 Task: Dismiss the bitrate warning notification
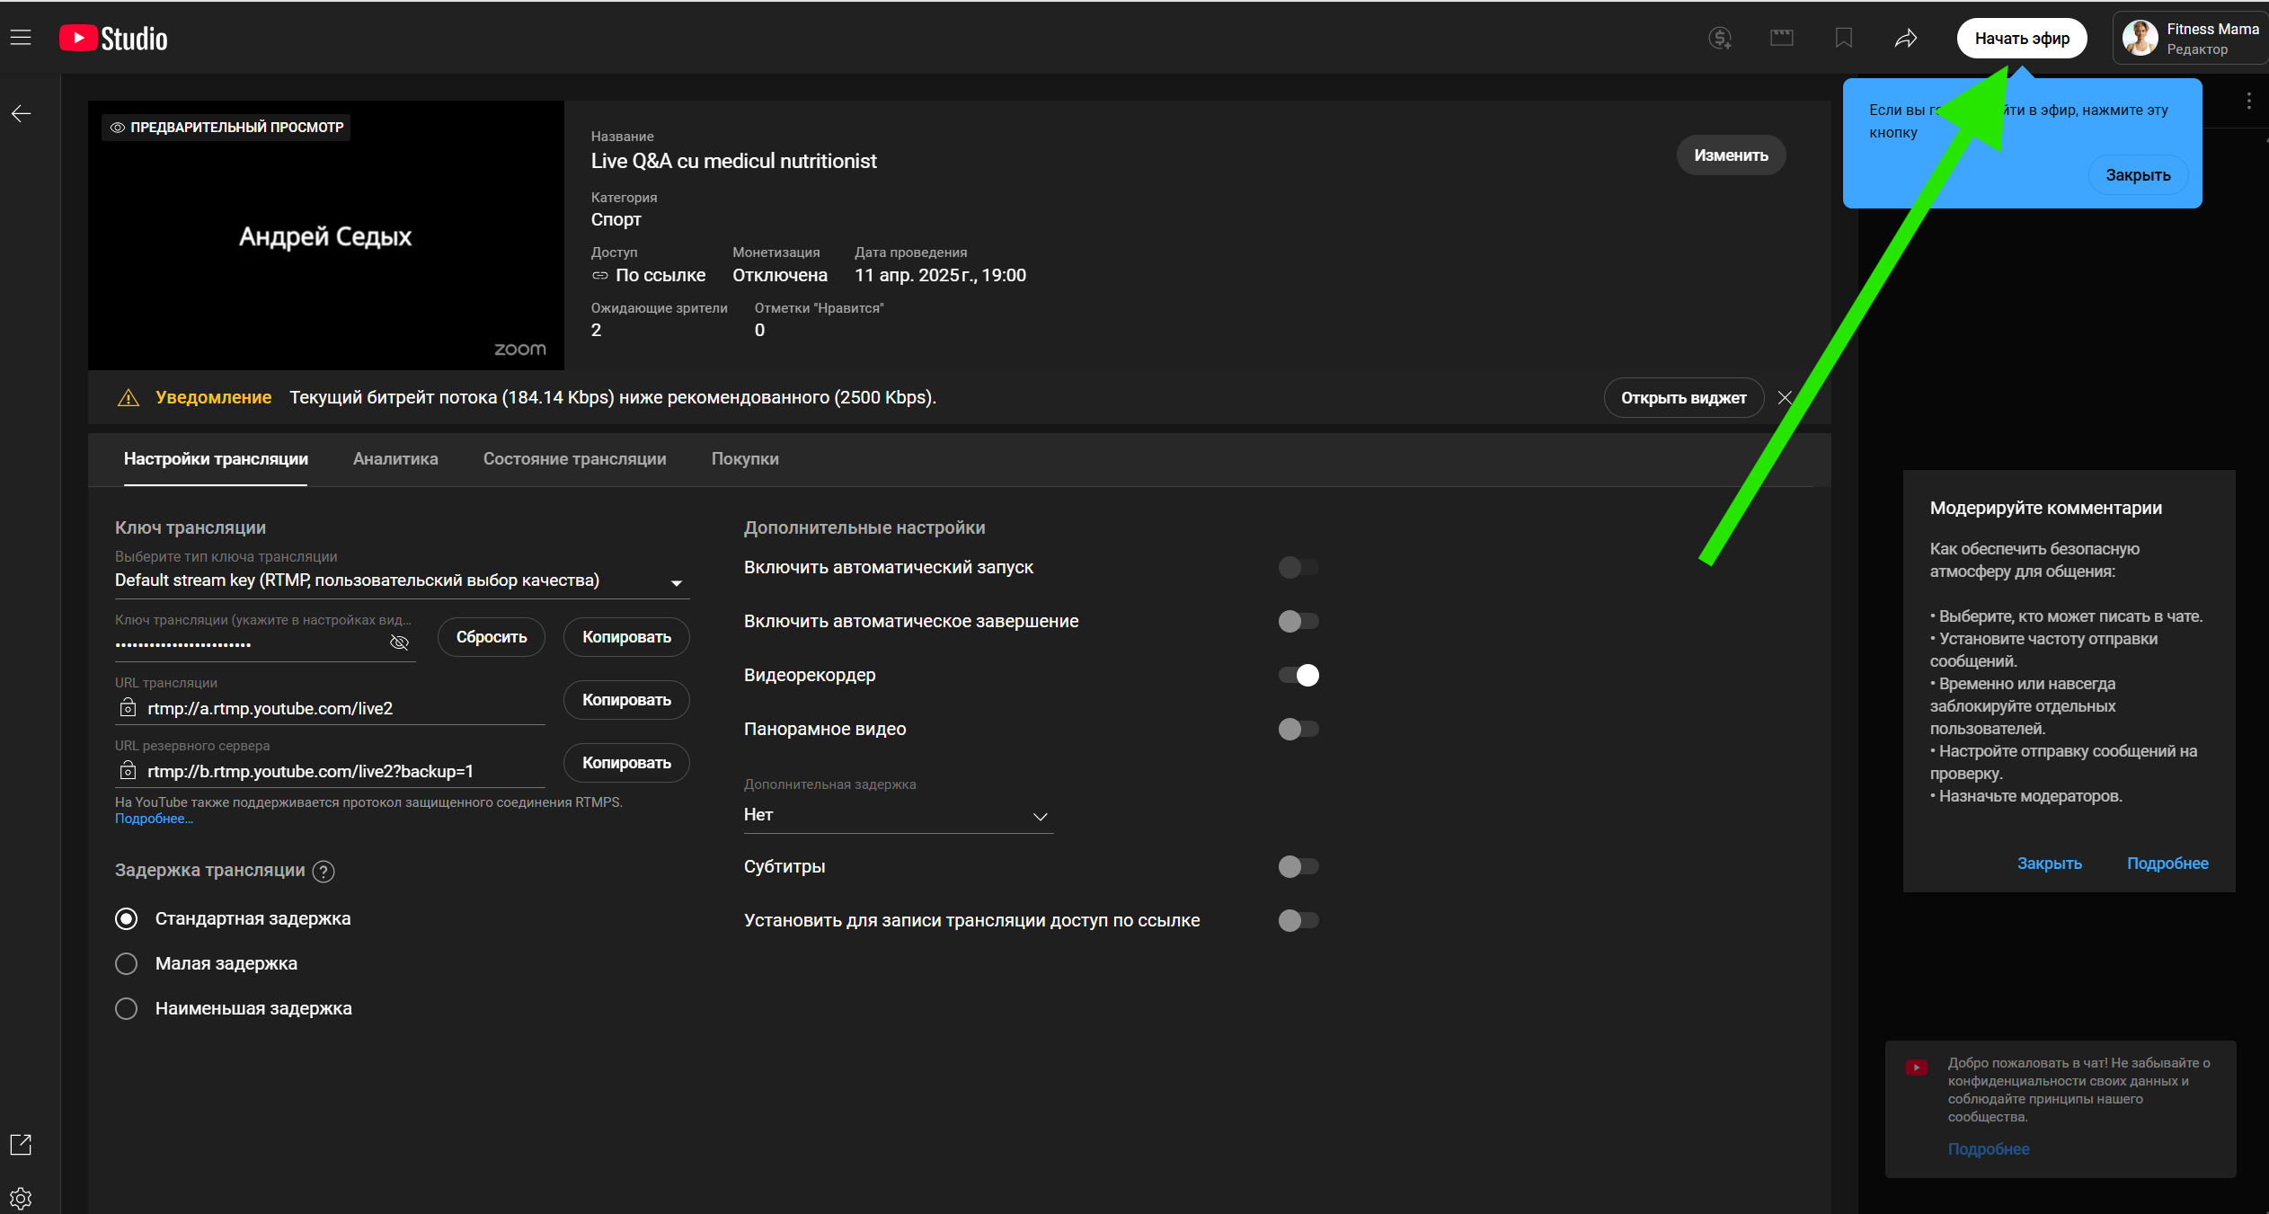(x=1785, y=397)
